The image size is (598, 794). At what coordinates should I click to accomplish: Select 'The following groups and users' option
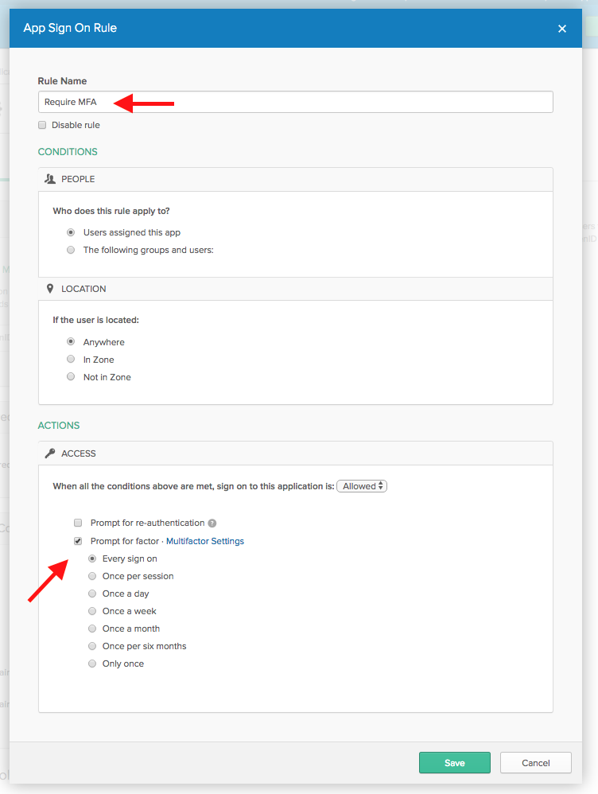point(72,250)
